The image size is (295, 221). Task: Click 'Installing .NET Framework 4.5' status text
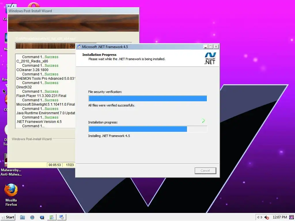109,136
